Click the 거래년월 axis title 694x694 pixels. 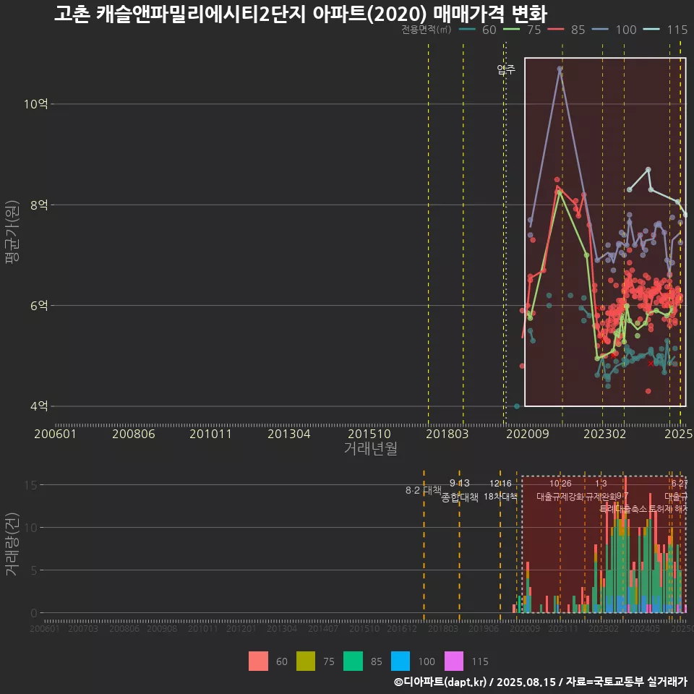(370, 448)
